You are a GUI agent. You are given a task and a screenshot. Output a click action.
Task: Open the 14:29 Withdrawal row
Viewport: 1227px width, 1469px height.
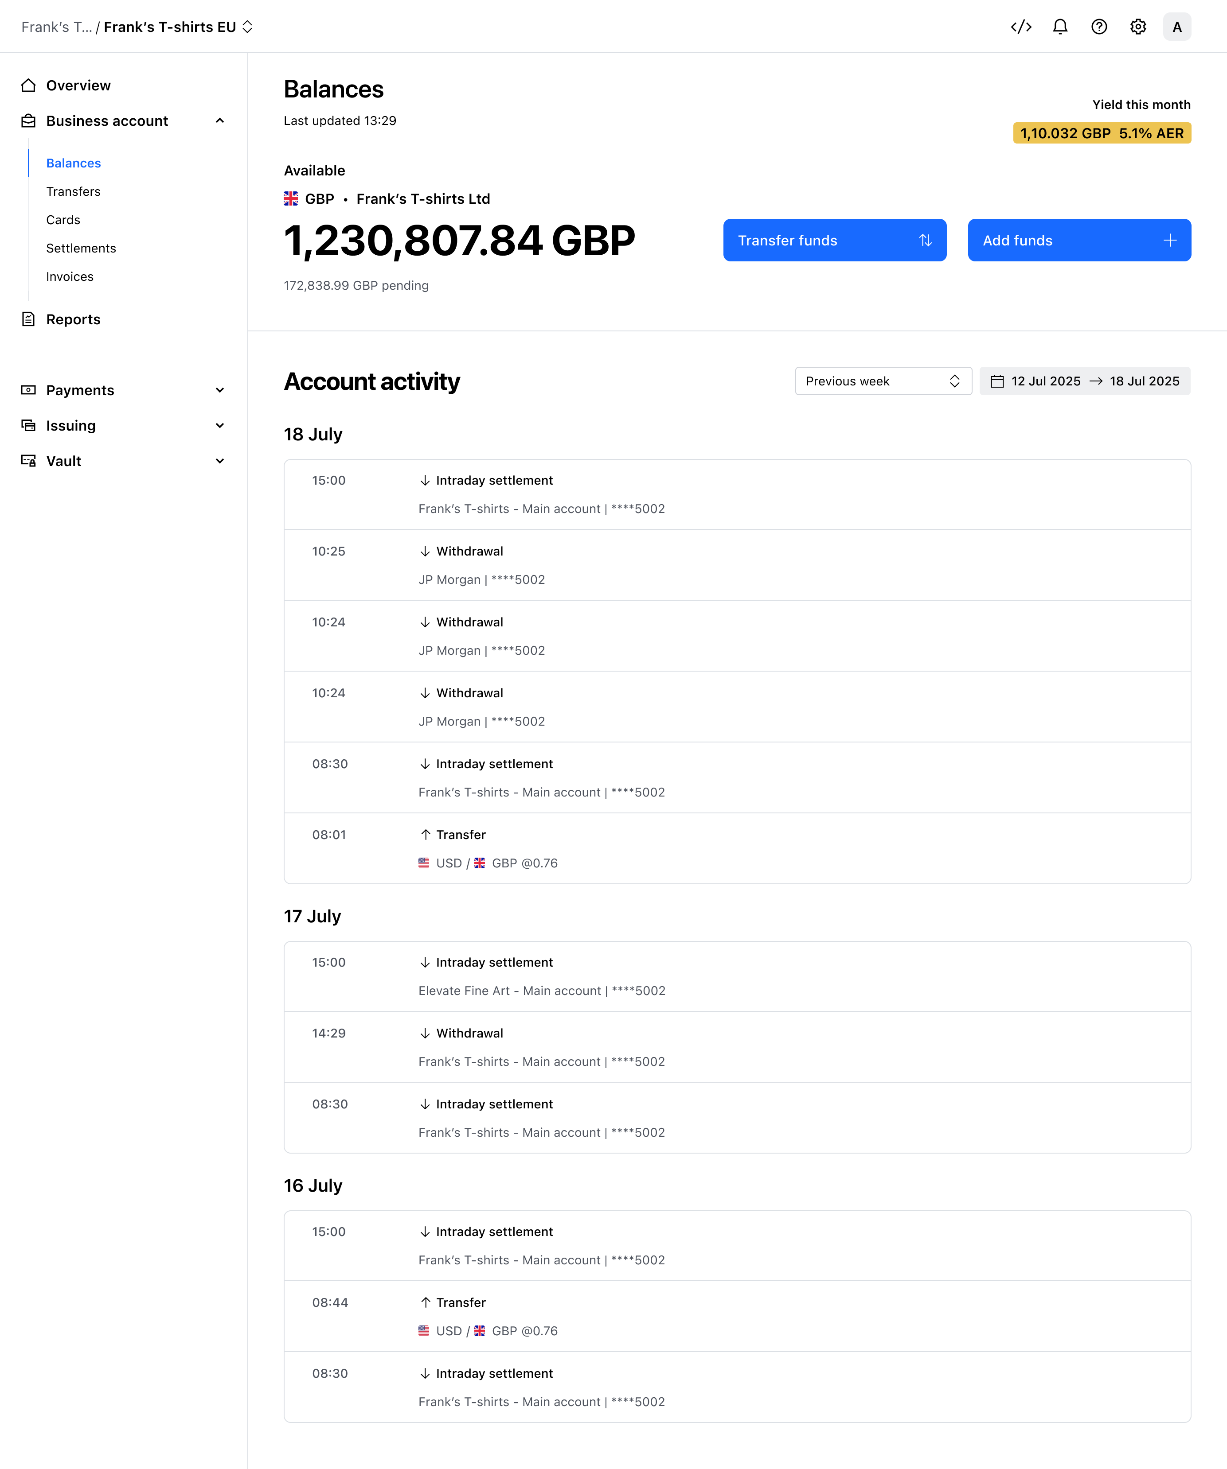pyautogui.click(x=737, y=1047)
